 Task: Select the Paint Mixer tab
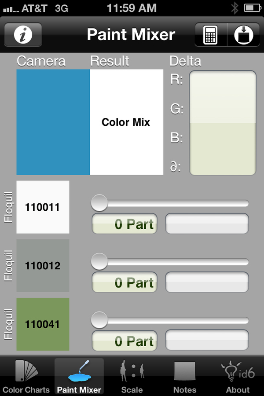point(79,377)
